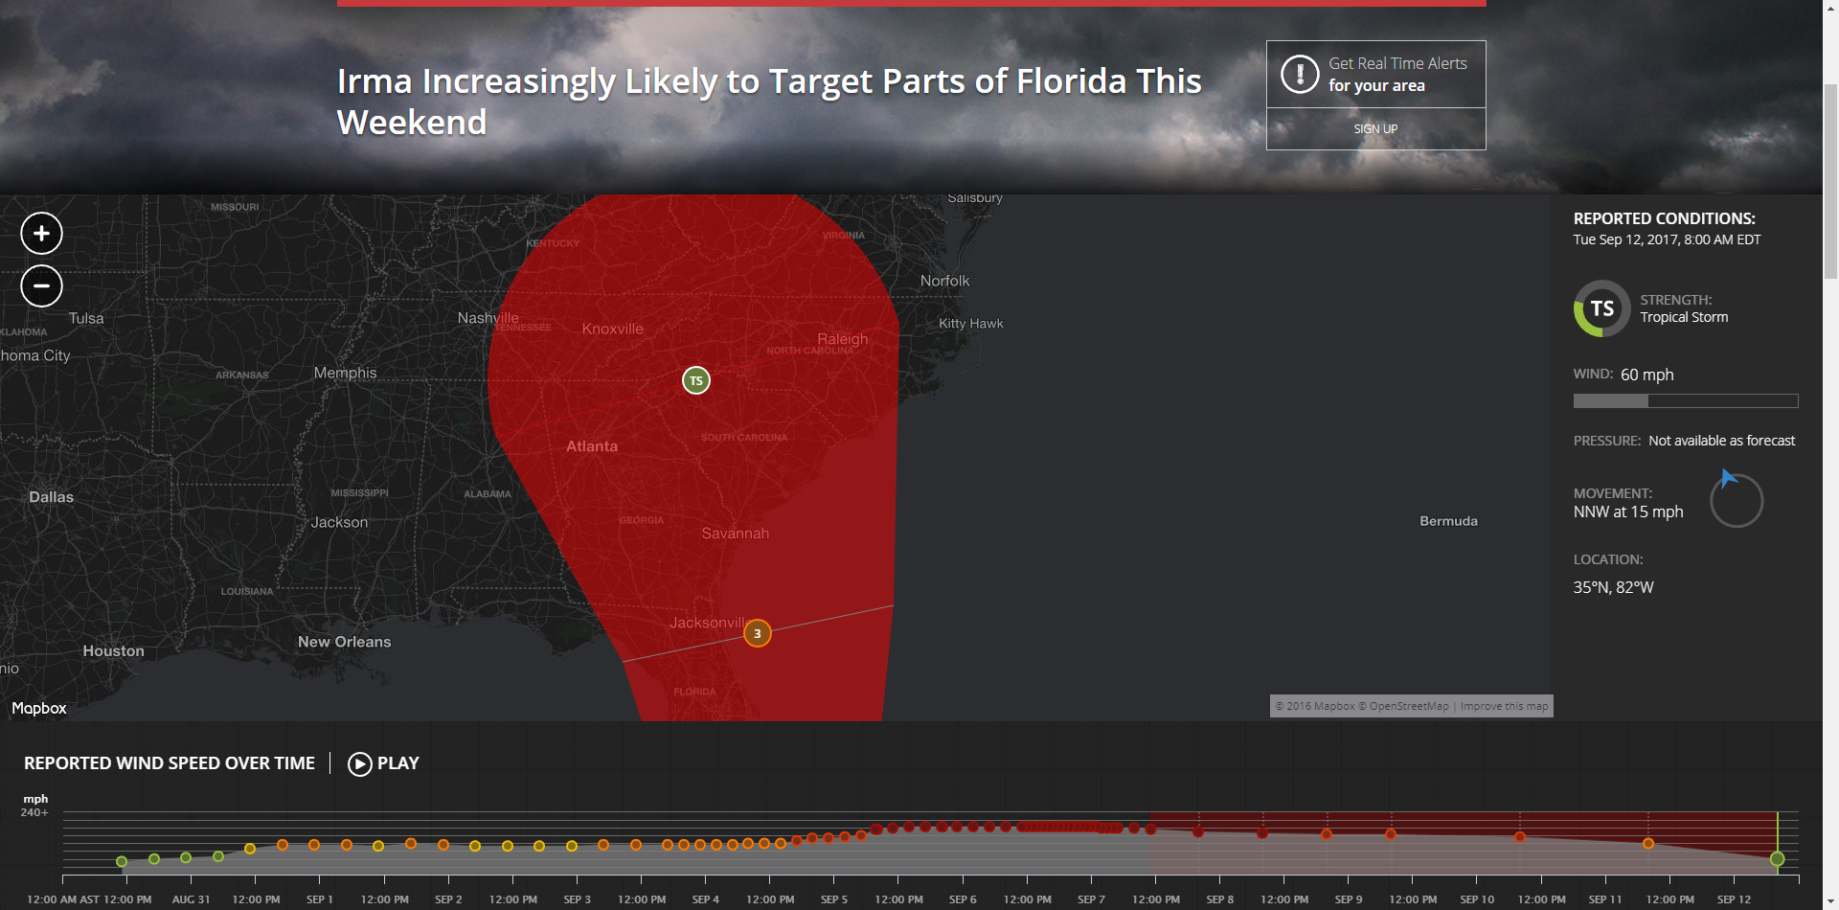1839x910 pixels.
Task: Play the reported wind speed animation
Action: click(x=383, y=763)
